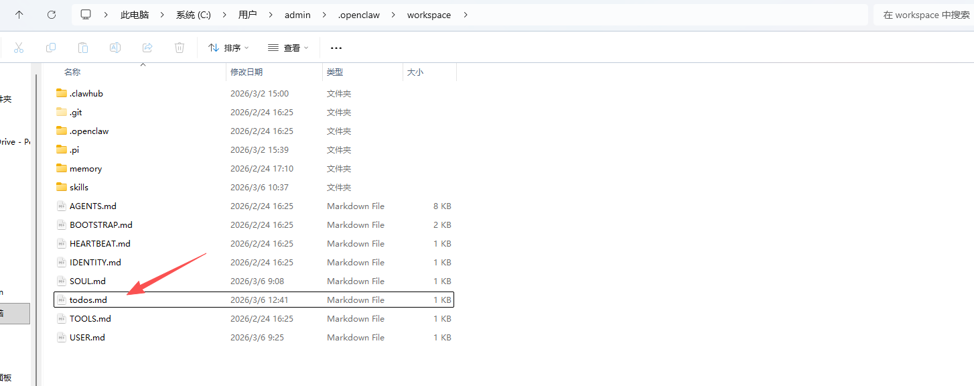This screenshot has height=386, width=974.
Task: Click the .openclaw folder icon
Action: click(x=62, y=131)
